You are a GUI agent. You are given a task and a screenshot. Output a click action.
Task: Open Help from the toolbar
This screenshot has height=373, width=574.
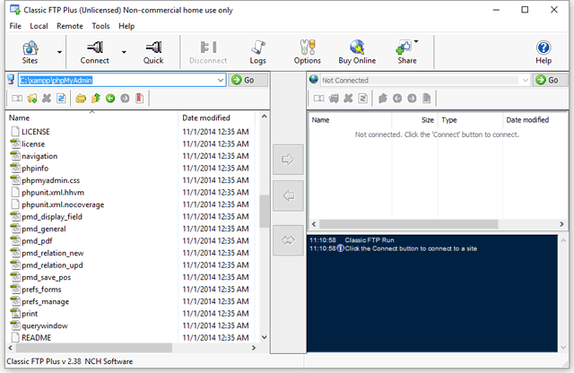[x=544, y=52]
